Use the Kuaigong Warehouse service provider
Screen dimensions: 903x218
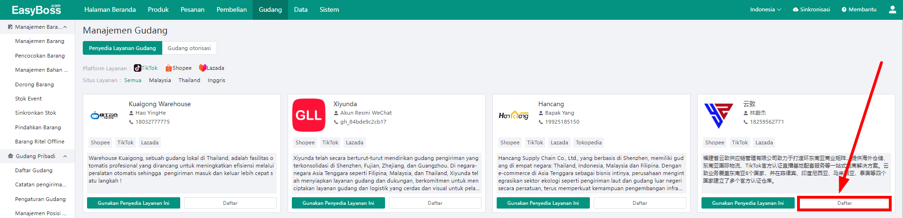[133, 203]
